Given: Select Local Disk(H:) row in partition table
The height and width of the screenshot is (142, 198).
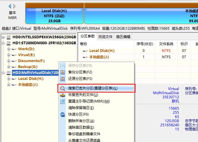Looking at the screenshot, I should coord(138,51).
